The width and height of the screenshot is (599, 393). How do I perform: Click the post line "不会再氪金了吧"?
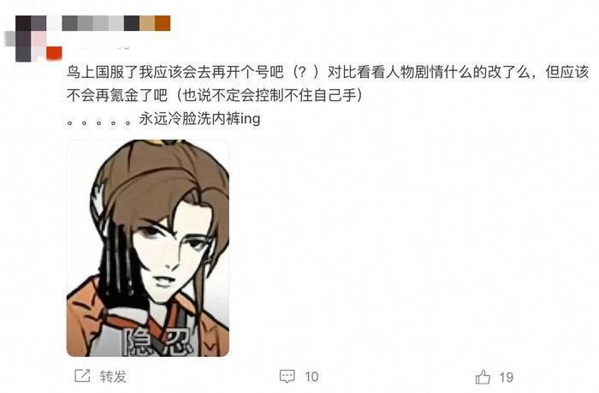215,95
